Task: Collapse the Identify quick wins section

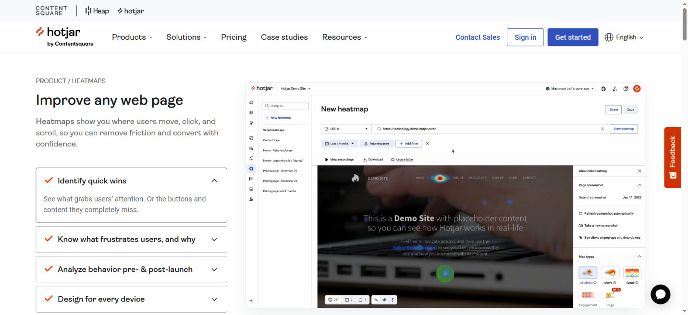Action: [x=214, y=181]
